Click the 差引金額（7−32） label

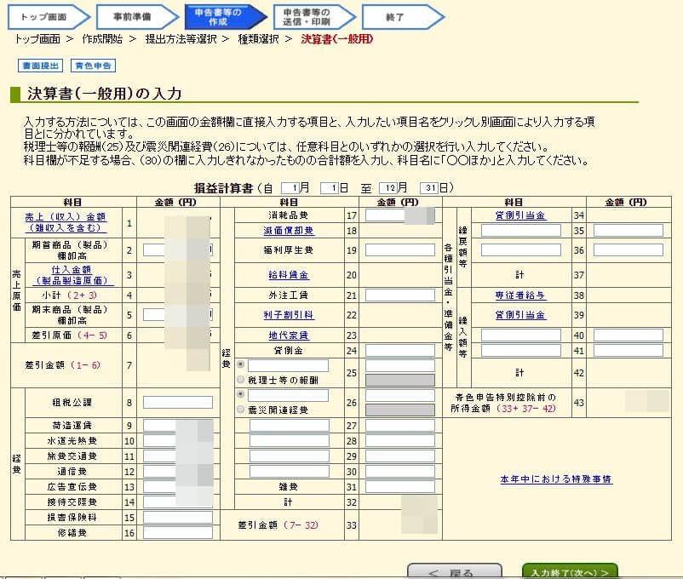tap(278, 525)
